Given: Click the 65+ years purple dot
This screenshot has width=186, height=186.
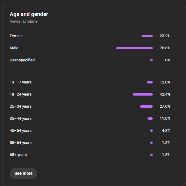Looking at the screenshot, I should tap(151, 155).
